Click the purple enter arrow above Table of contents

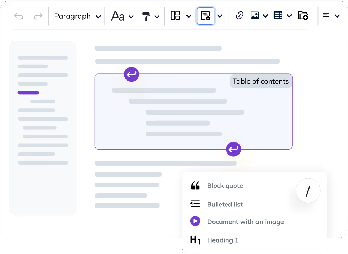pyautogui.click(x=131, y=74)
